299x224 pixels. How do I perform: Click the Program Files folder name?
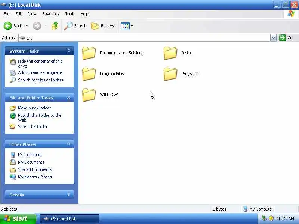tap(112, 74)
